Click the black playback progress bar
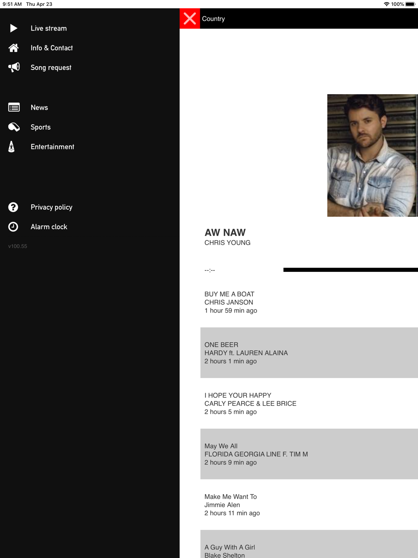Screen dimensions: 418x558 coord(351,270)
